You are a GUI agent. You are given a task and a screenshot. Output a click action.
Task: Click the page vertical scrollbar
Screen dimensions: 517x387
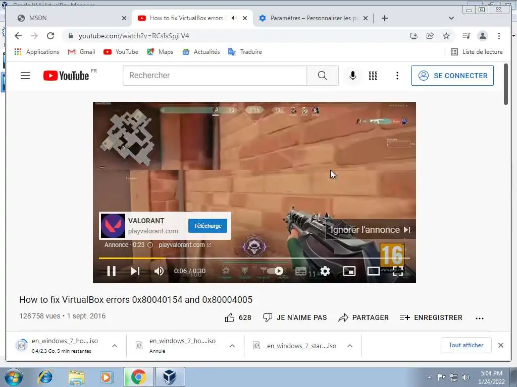(506, 84)
